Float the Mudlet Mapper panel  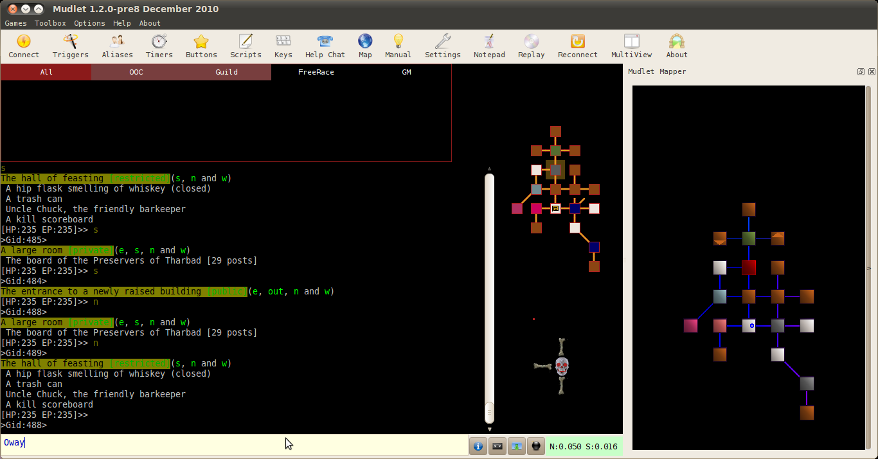click(861, 72)
